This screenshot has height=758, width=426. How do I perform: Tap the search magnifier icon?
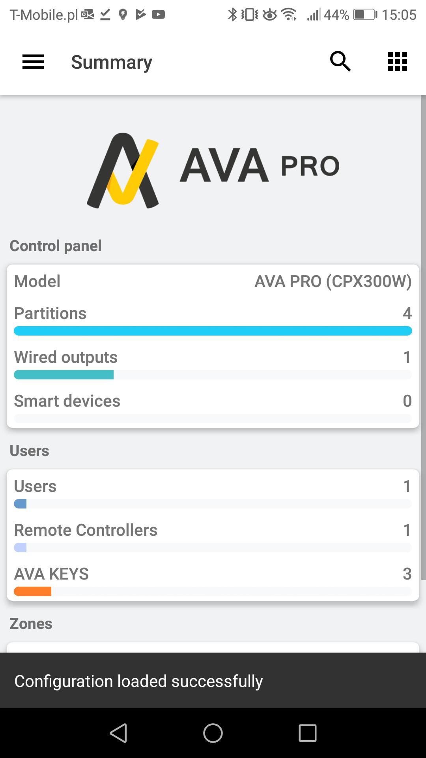pos(340,62)
